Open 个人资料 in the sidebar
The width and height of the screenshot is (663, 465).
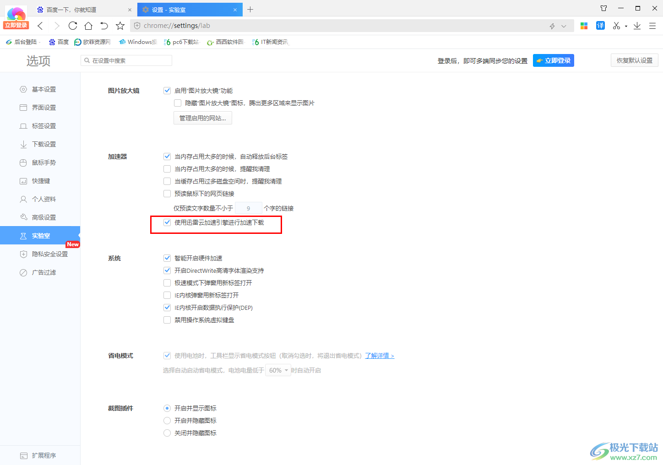40,199
